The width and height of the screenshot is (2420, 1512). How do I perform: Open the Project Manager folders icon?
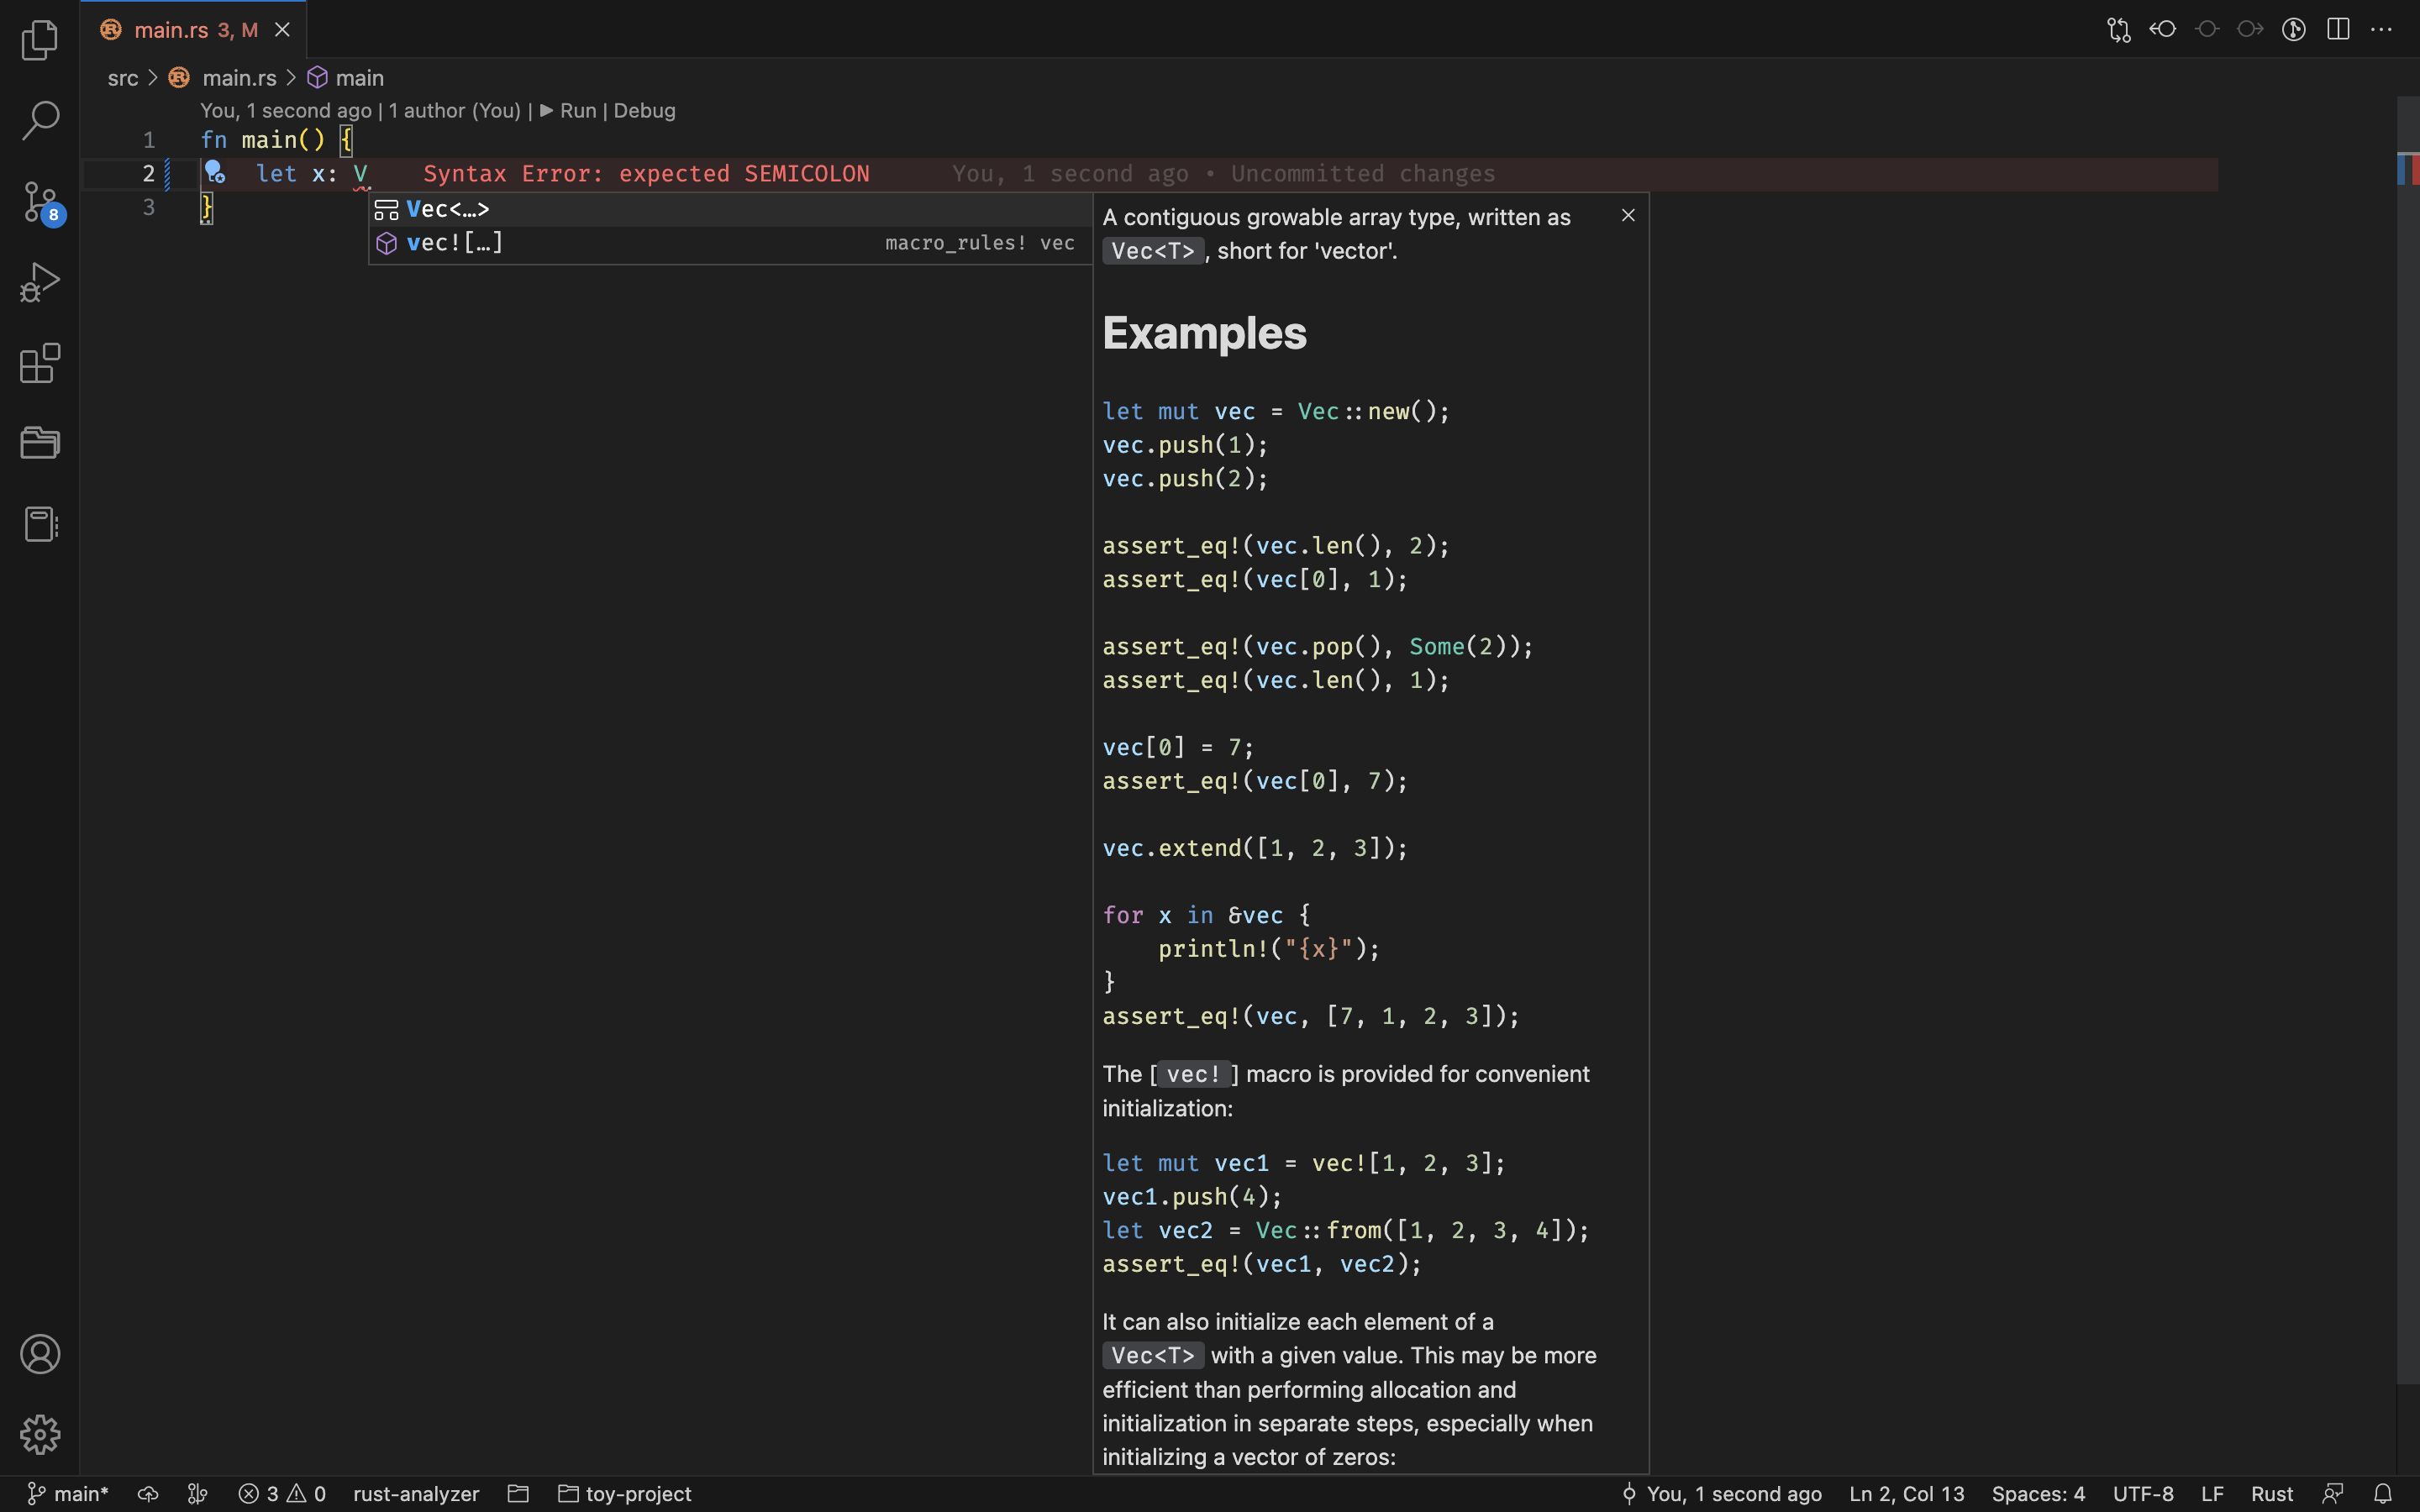40,443
